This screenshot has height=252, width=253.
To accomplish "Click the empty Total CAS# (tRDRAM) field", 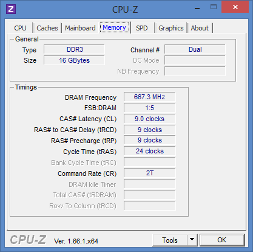I will pyautogui.click(x=150, y=195).
